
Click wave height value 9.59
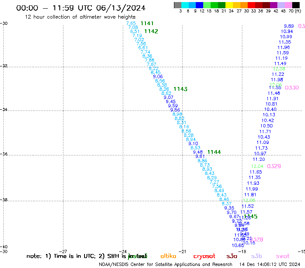coord(173,106)
